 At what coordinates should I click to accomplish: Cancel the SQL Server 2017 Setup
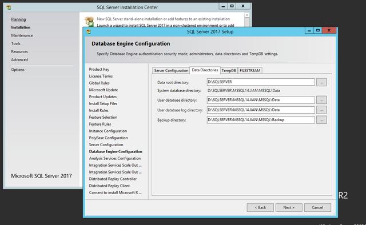(x=317, y=207)
